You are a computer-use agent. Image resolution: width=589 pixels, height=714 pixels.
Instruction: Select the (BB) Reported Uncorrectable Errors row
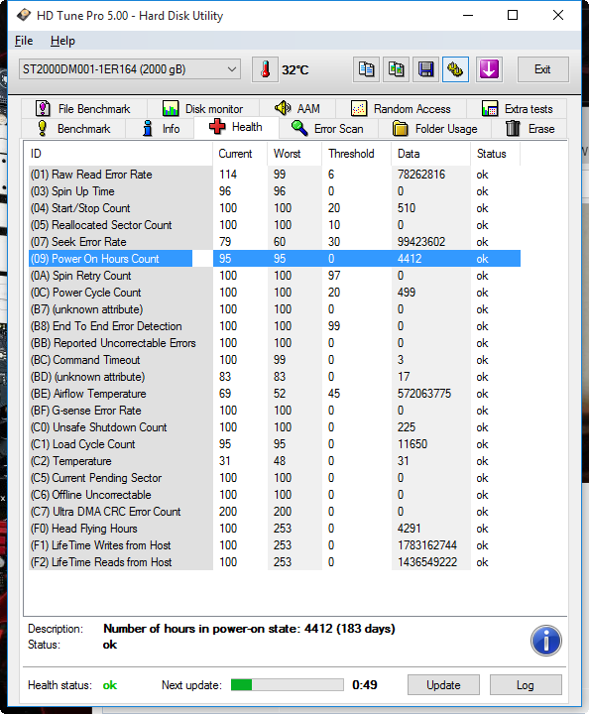[275, 343]
